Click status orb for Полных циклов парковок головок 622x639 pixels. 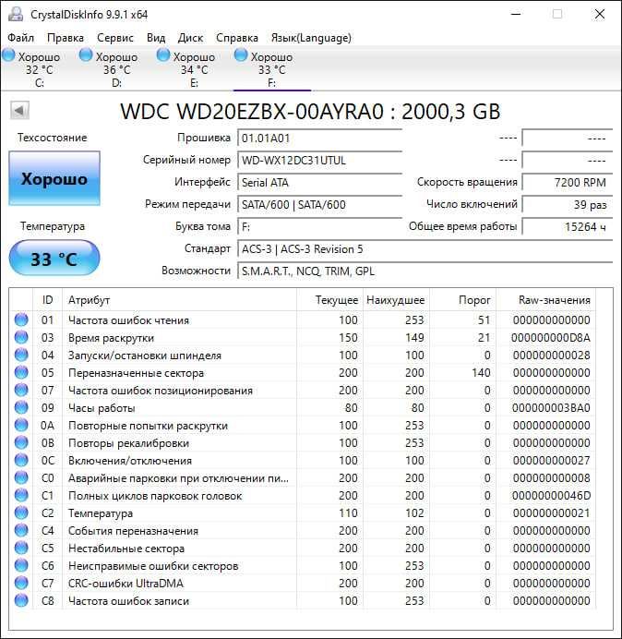pyautogui.click(x=21, y=495)
